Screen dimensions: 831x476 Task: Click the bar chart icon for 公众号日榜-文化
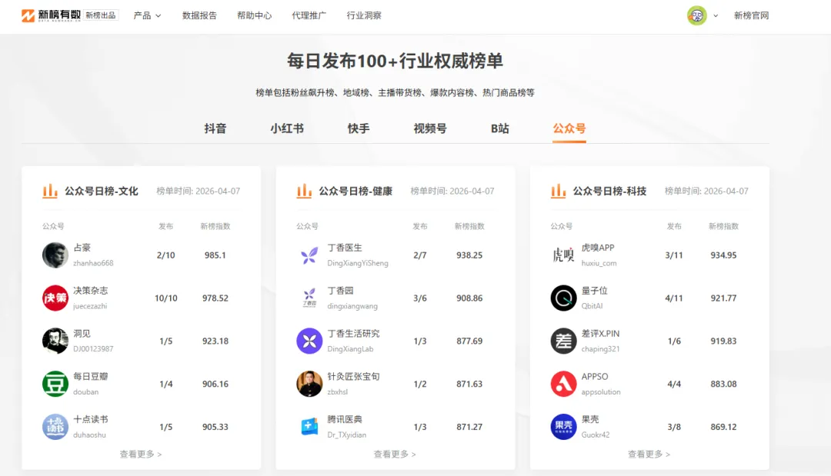coord(50,191)
